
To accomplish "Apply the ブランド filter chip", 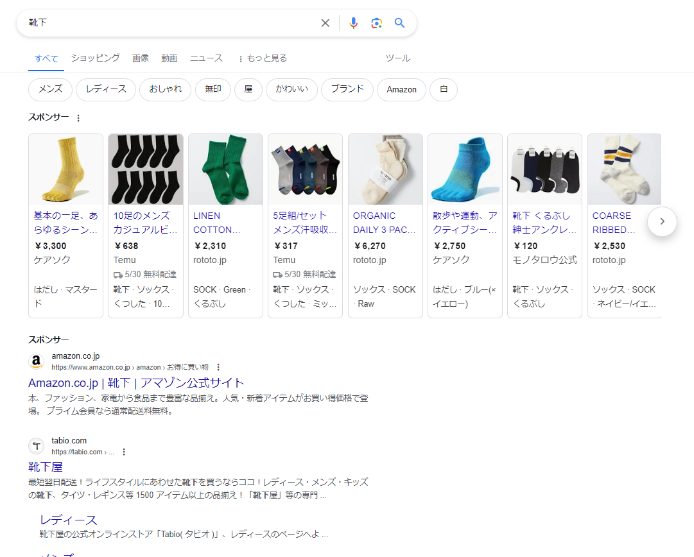I will pos(347,90).
